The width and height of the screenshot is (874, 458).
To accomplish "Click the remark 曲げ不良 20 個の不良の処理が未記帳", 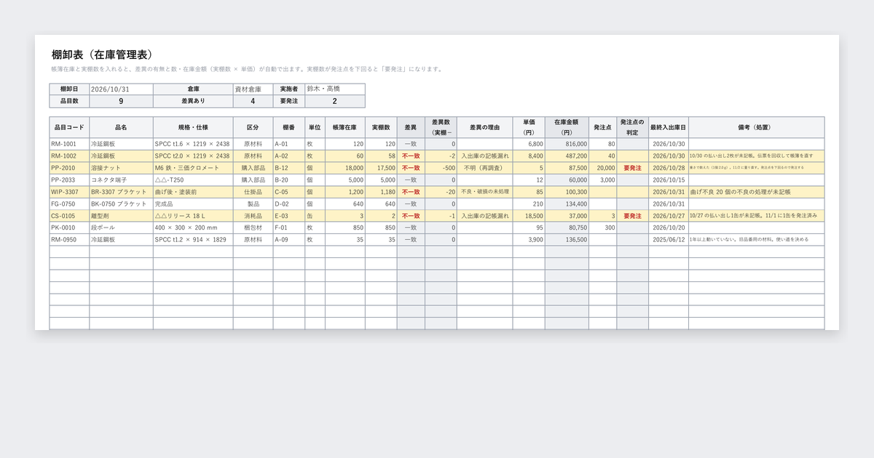I will [x=756, y=192].
